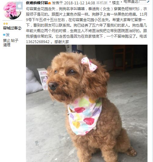Click the orange badge beside the username
Viewport: 153px width, 162px height.
coord(49,3)
